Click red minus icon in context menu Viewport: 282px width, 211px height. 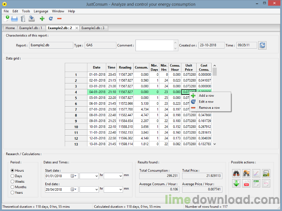tap(193, 108)
